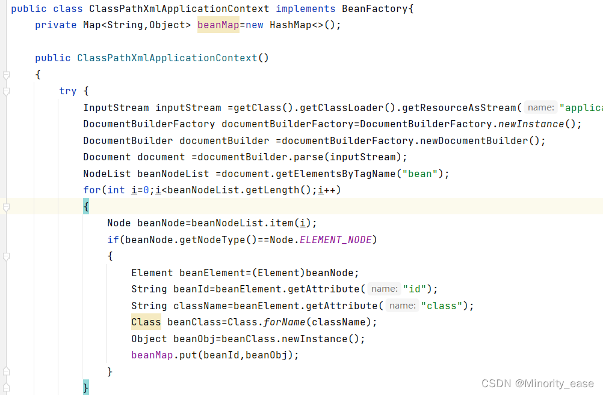The image size is (603, 395).
Task: Collapse the try block fold marker
Action: pyautogui.click(x=6, y=91)
